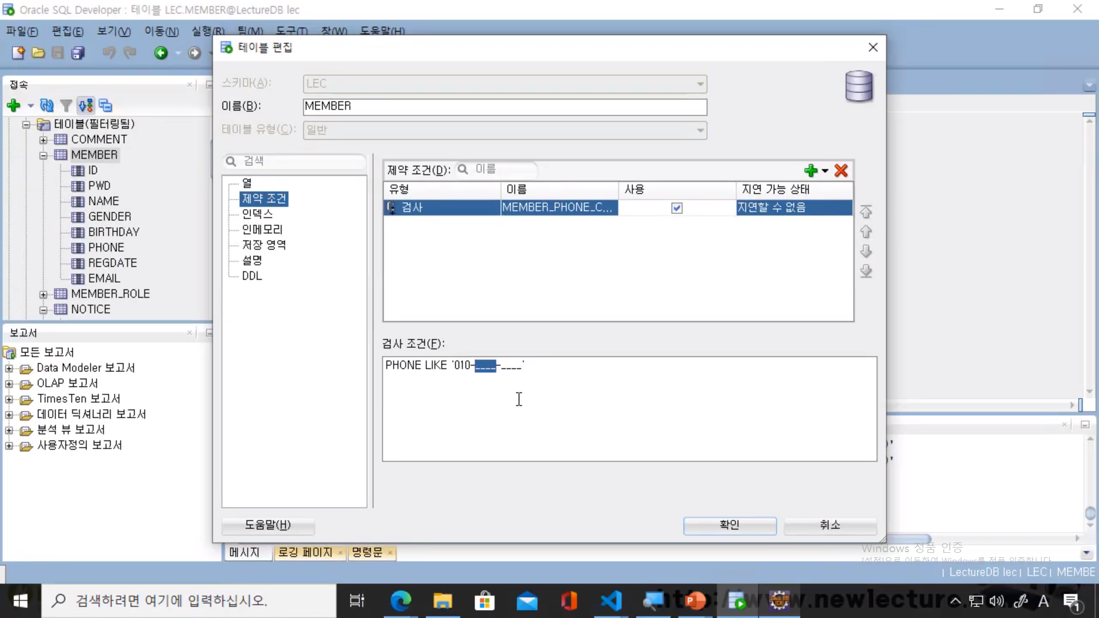Toggle the constraint 사용 checkbox

tap(677, 208)
